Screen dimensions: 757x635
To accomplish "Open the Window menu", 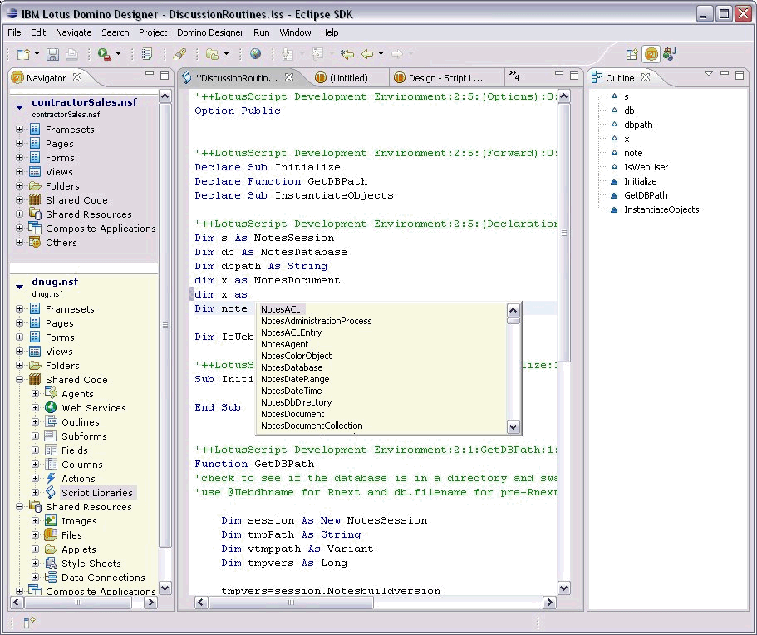I will pyautogui.click(x=295, y=32).
